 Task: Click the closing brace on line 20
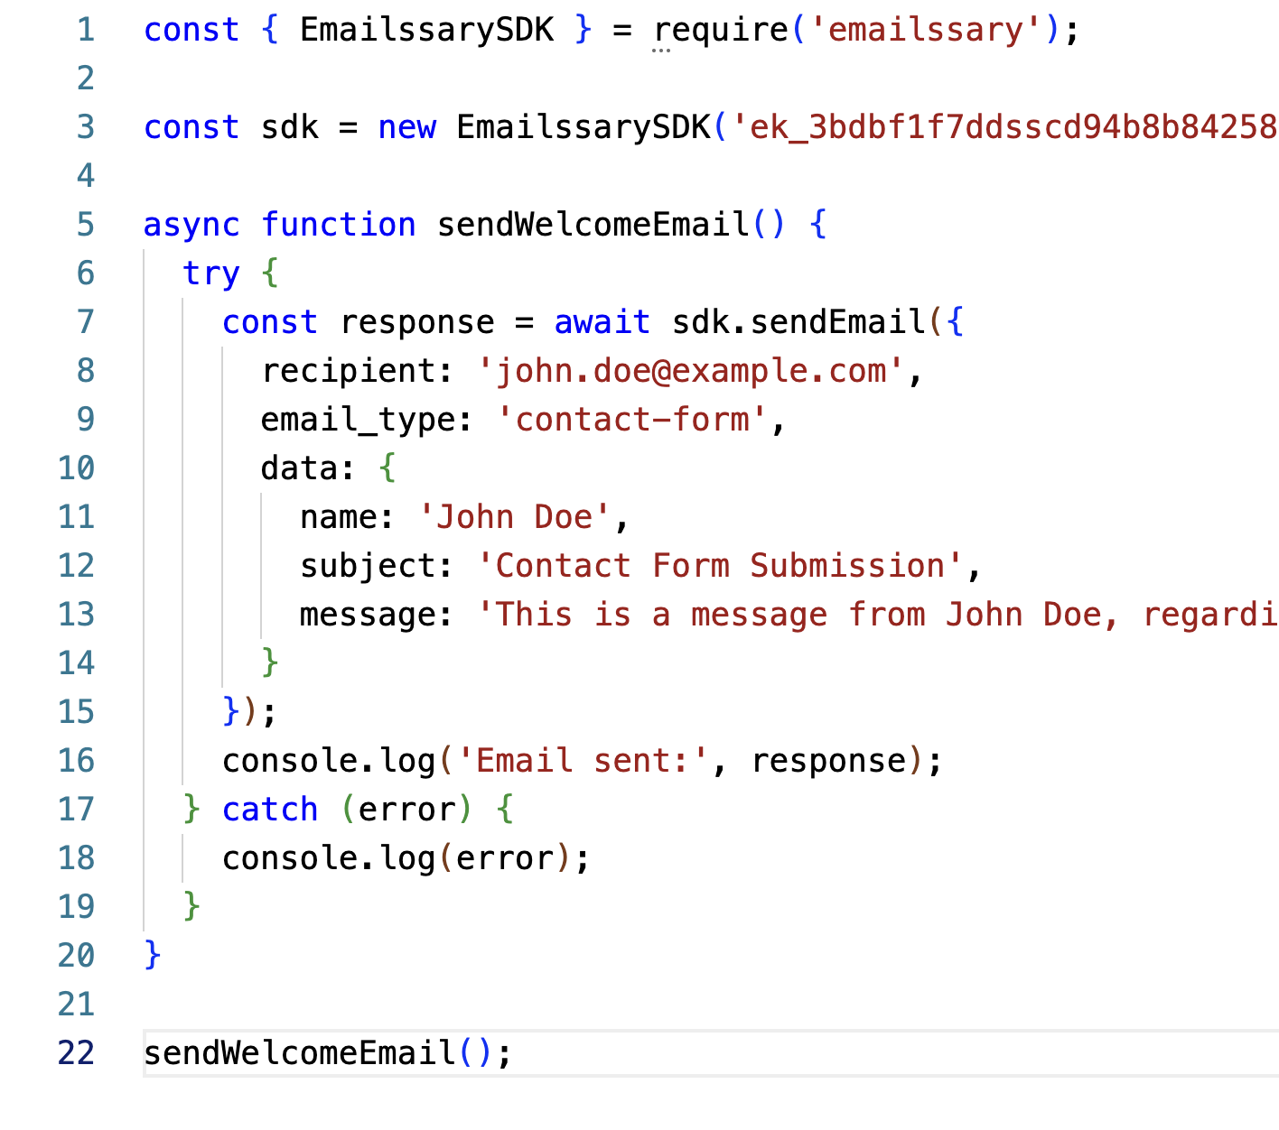[153, 954]
